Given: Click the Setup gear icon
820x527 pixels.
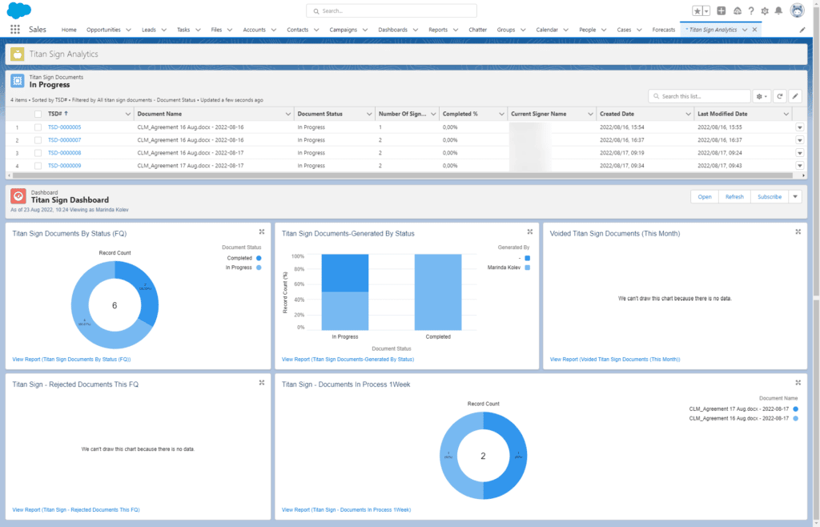Looking at the screenshot, I should (765, 11).
